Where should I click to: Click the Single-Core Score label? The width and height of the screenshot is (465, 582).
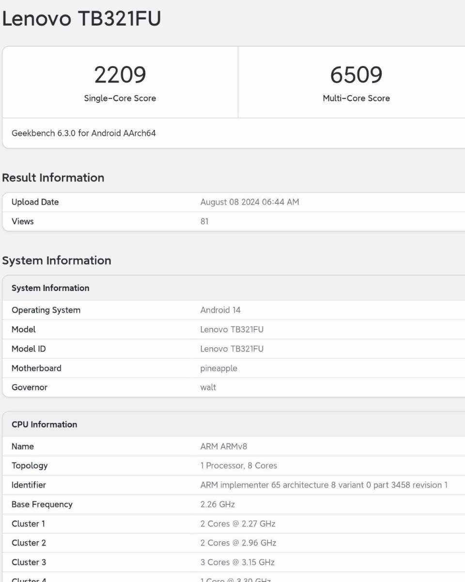(x=120, y=98)
